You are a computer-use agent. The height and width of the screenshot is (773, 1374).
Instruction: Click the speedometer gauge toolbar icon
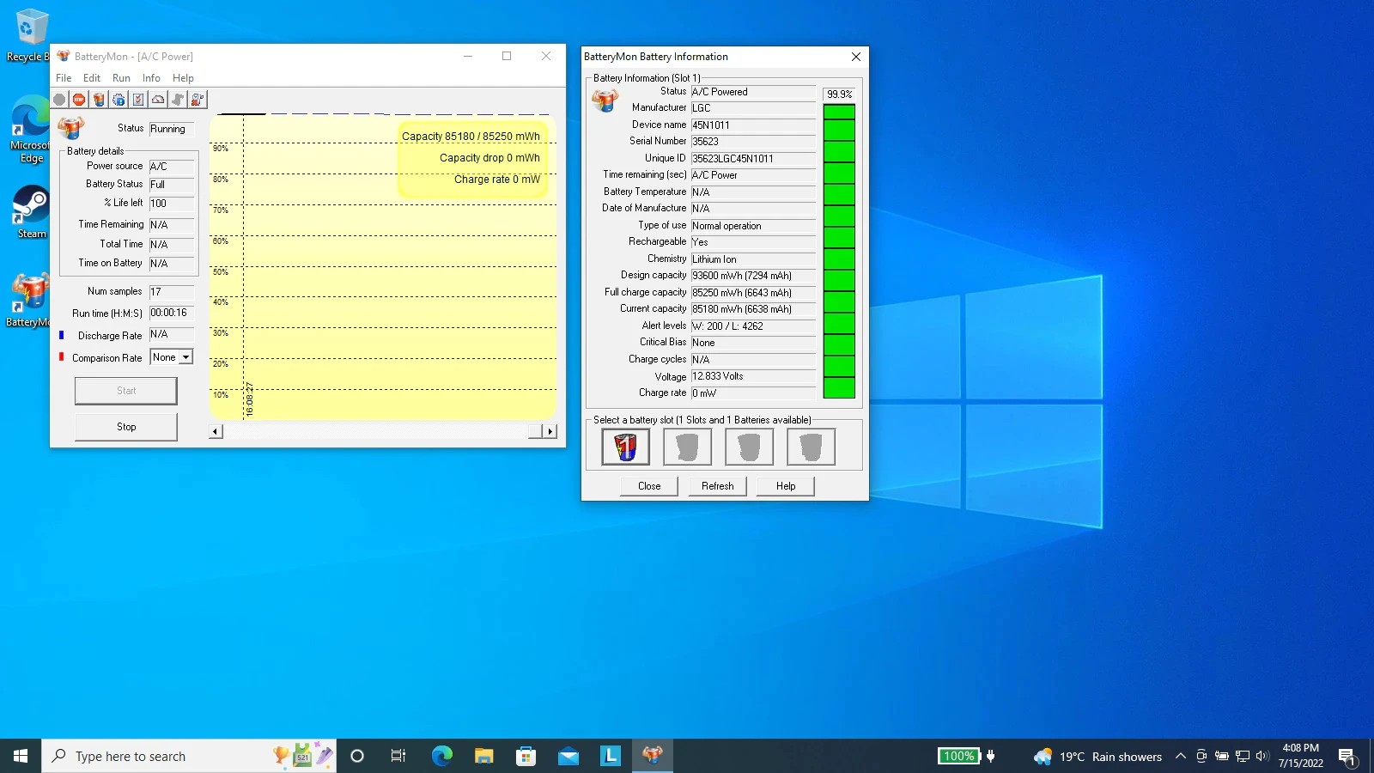coord(158,100)
